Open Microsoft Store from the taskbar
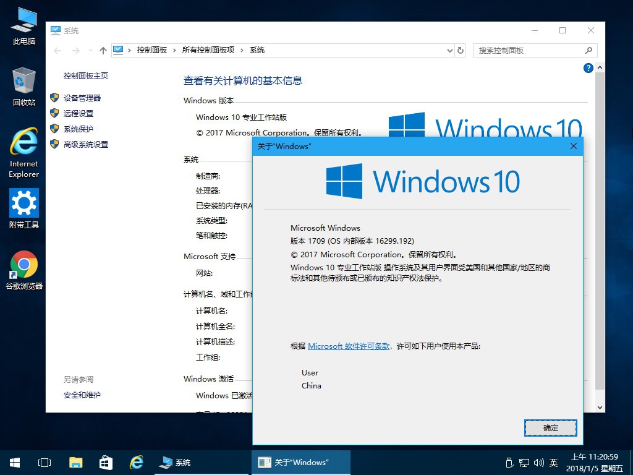633x475 pixels. (x=106, y=463)
